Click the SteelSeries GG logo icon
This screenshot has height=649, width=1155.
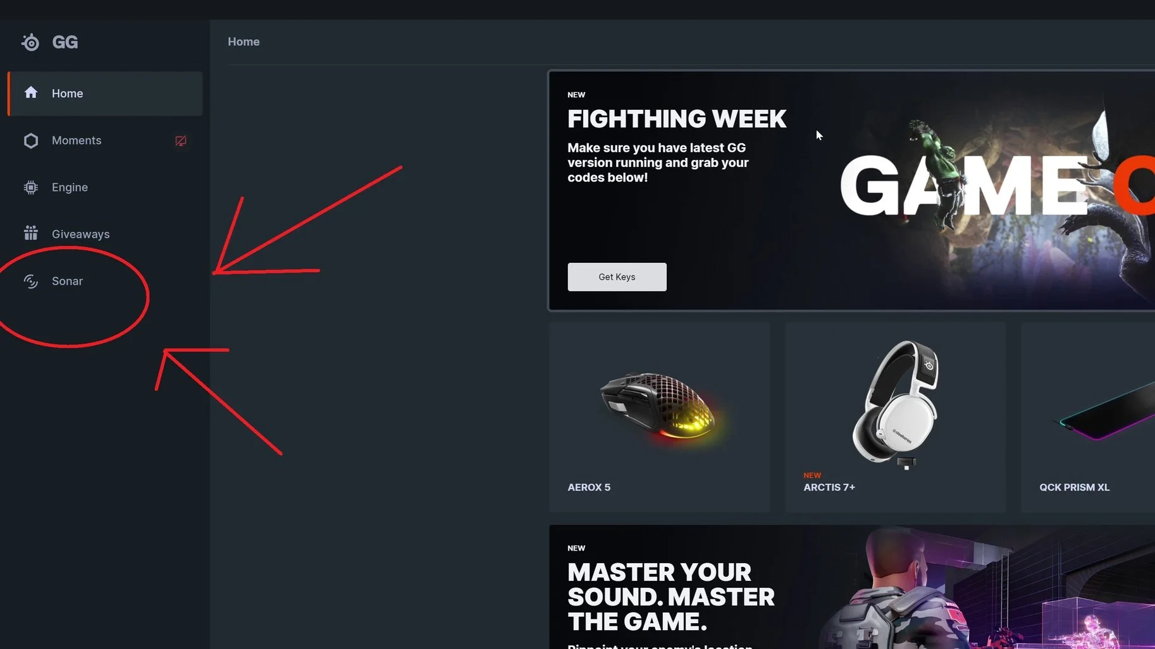click(30, 42)
